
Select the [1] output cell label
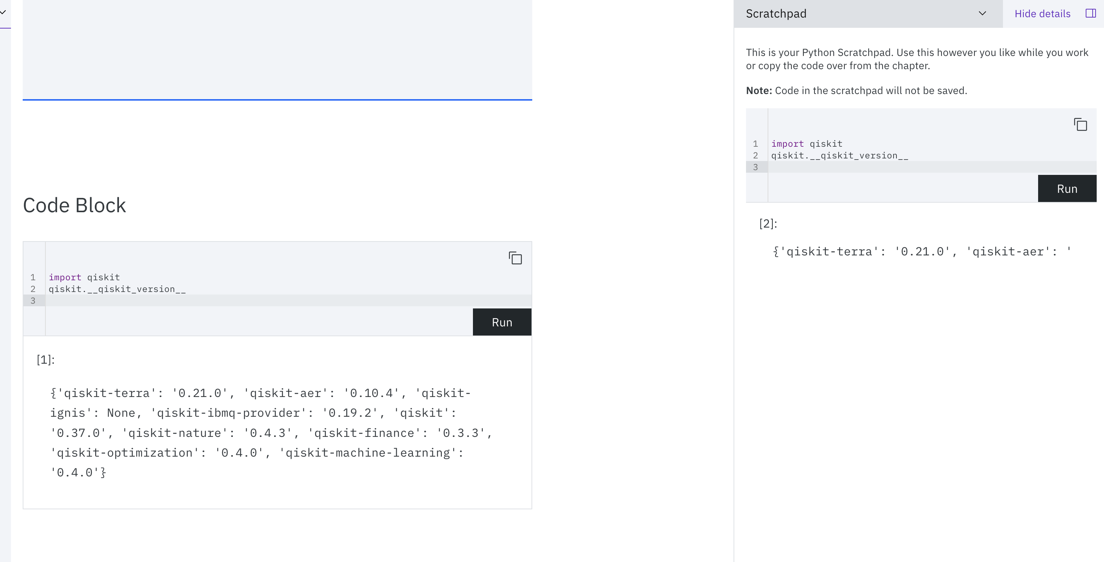click(x=45, y=359)
